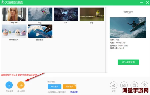The height and width of the screenshot is (95, 150).
Task: Click the blue 下载视频 download icon
Action: (9, 85)
